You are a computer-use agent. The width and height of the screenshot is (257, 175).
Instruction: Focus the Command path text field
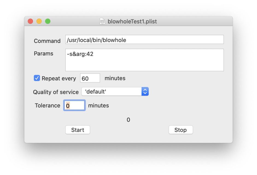[144, 40]
